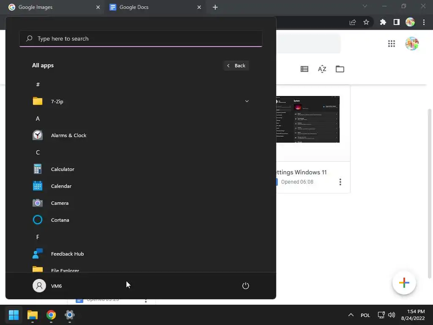Open the clock and date panel
This screenshot has width=433, height=325.
[x=413, y=315]
